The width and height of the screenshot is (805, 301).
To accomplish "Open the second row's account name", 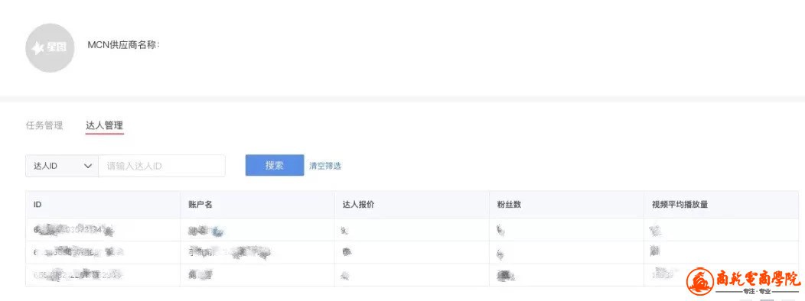I will click(x=229, y=252).
